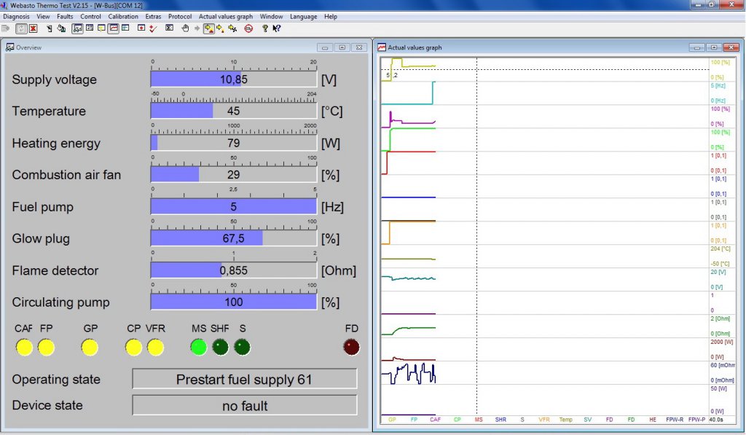
Task: Click the yellow speech bubble toolbar icon
Action: pos(101,28)
